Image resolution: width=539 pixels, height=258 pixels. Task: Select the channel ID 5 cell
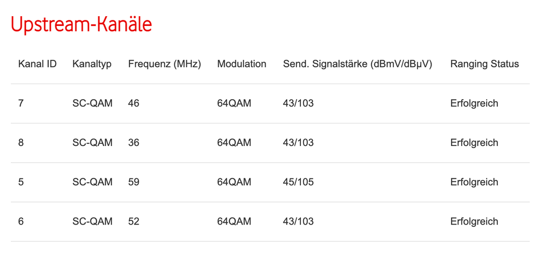(21, 182)
